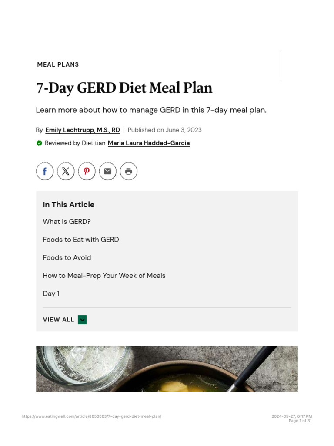The width and height of the screenshot is (334, 446).
Task: Jump to Foods to Eat with GERD
Action: 81,240
